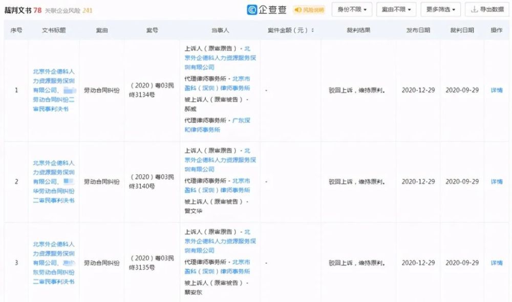Click 劳动合同纠纷 in row 3
The width and height of the screenshot is (512, 302).
(x=102, y=263)
